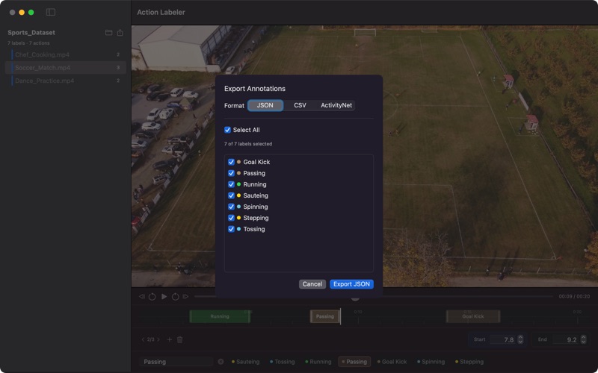598x373 pixels.
Task: Choose the Stepping label chip
Action: (469, 362)
